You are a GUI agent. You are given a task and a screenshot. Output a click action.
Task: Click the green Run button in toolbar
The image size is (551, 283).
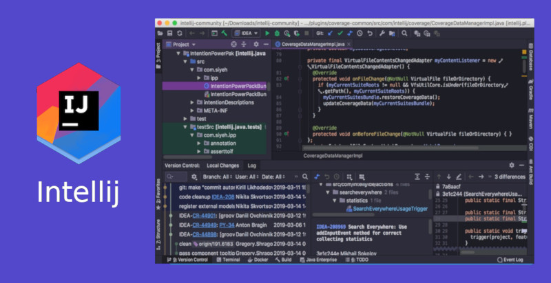coord(267,32)
